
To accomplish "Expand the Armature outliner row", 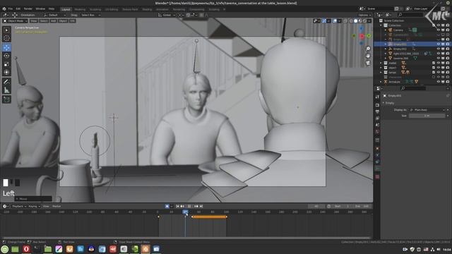I will coord(381,82).
